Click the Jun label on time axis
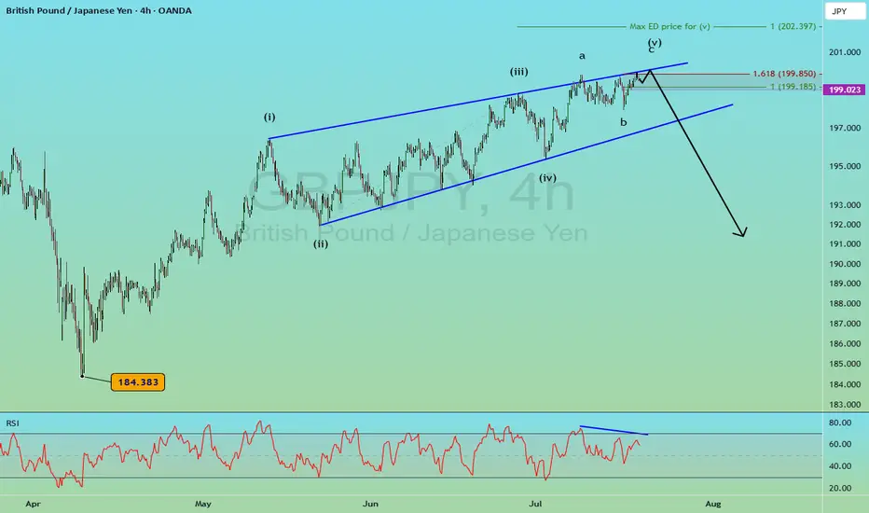This screenshot has height=513, width=869. click(x=370, y=504)
